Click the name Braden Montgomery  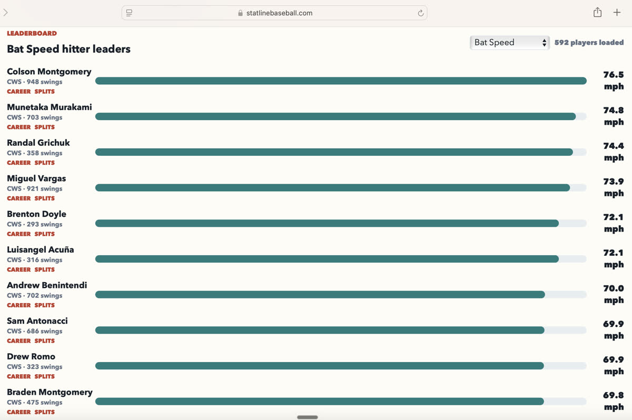tap(50, 392)
